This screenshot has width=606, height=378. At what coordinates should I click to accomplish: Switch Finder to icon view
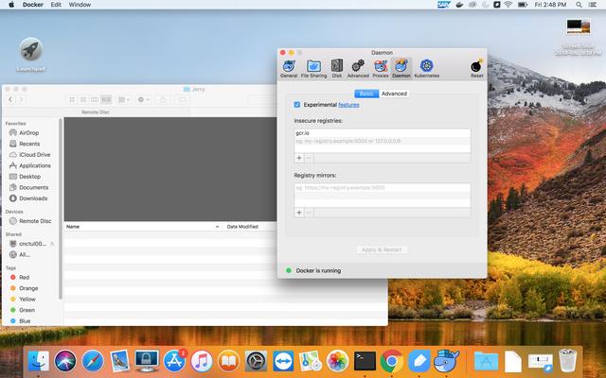[72, 99]
